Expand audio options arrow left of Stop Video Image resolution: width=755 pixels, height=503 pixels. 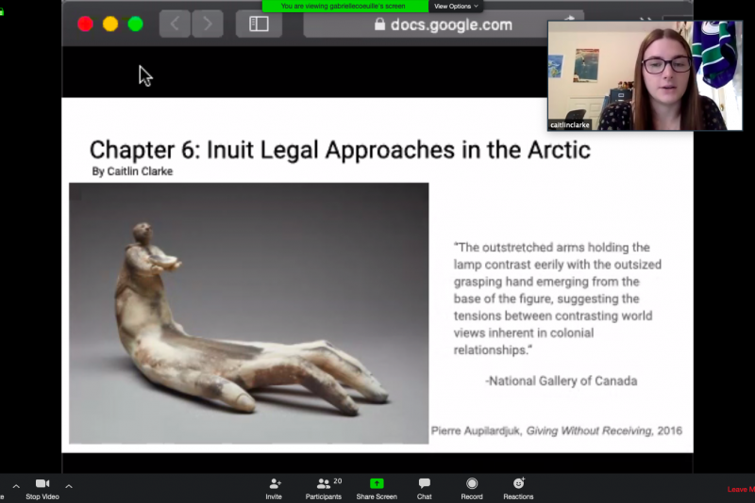16,486
